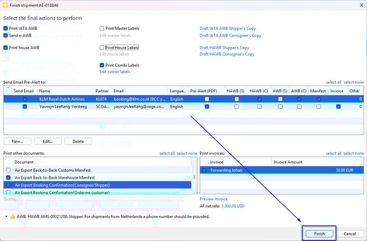Open Edit combi labels link
Viewport: 367px width, 241px height.
pos(114,72)
